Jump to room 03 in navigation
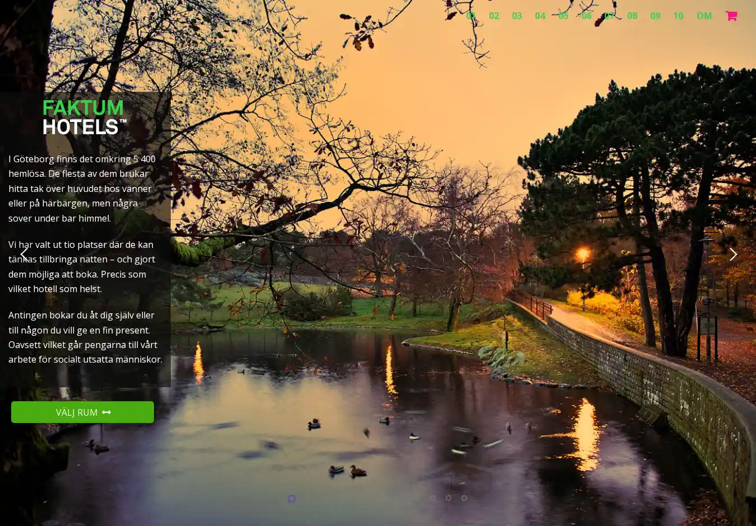This screenshot has width=756, height=526. click(517, 16)
